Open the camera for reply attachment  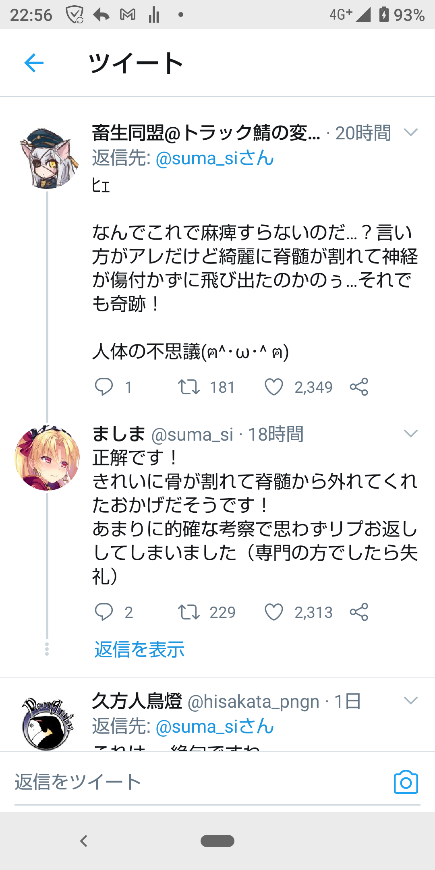coord(406,782)
